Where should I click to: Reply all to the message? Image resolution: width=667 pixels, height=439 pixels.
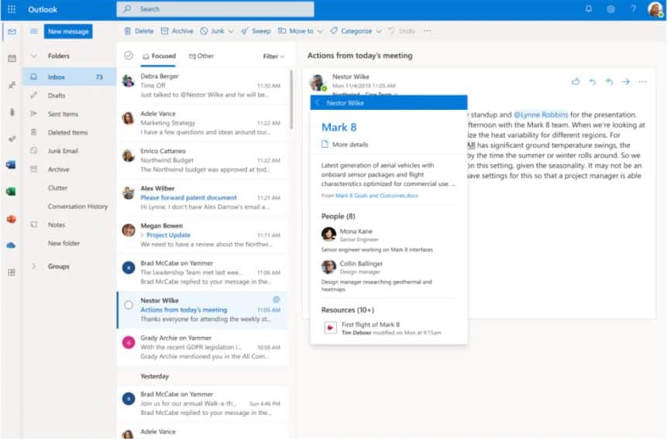coord(609,81)
